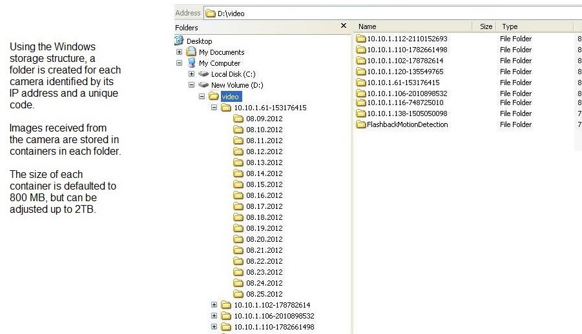The image size is (582, 334).
Task: Select the 08.18.2012 tree folder
Action: pyautogui.click(x=264, y=217)
